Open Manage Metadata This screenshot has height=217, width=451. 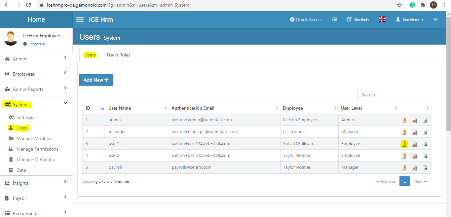point(31,160)
